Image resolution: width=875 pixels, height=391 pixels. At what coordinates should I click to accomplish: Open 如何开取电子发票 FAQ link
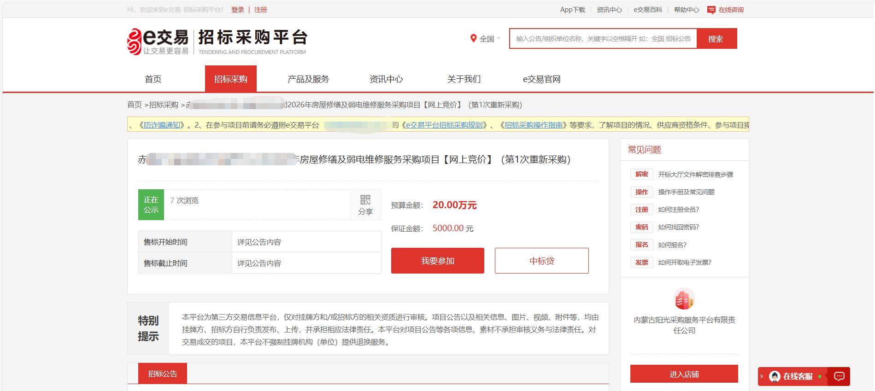click(685, 263)
